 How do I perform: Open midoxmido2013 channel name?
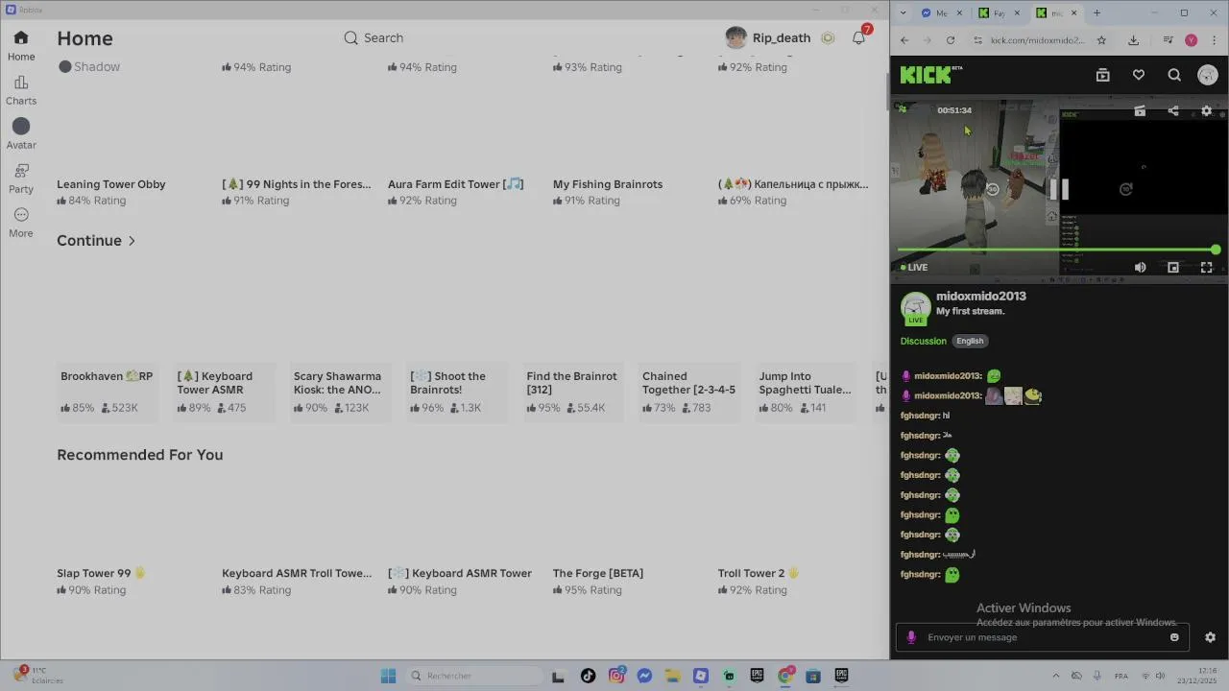coord(981,297)
